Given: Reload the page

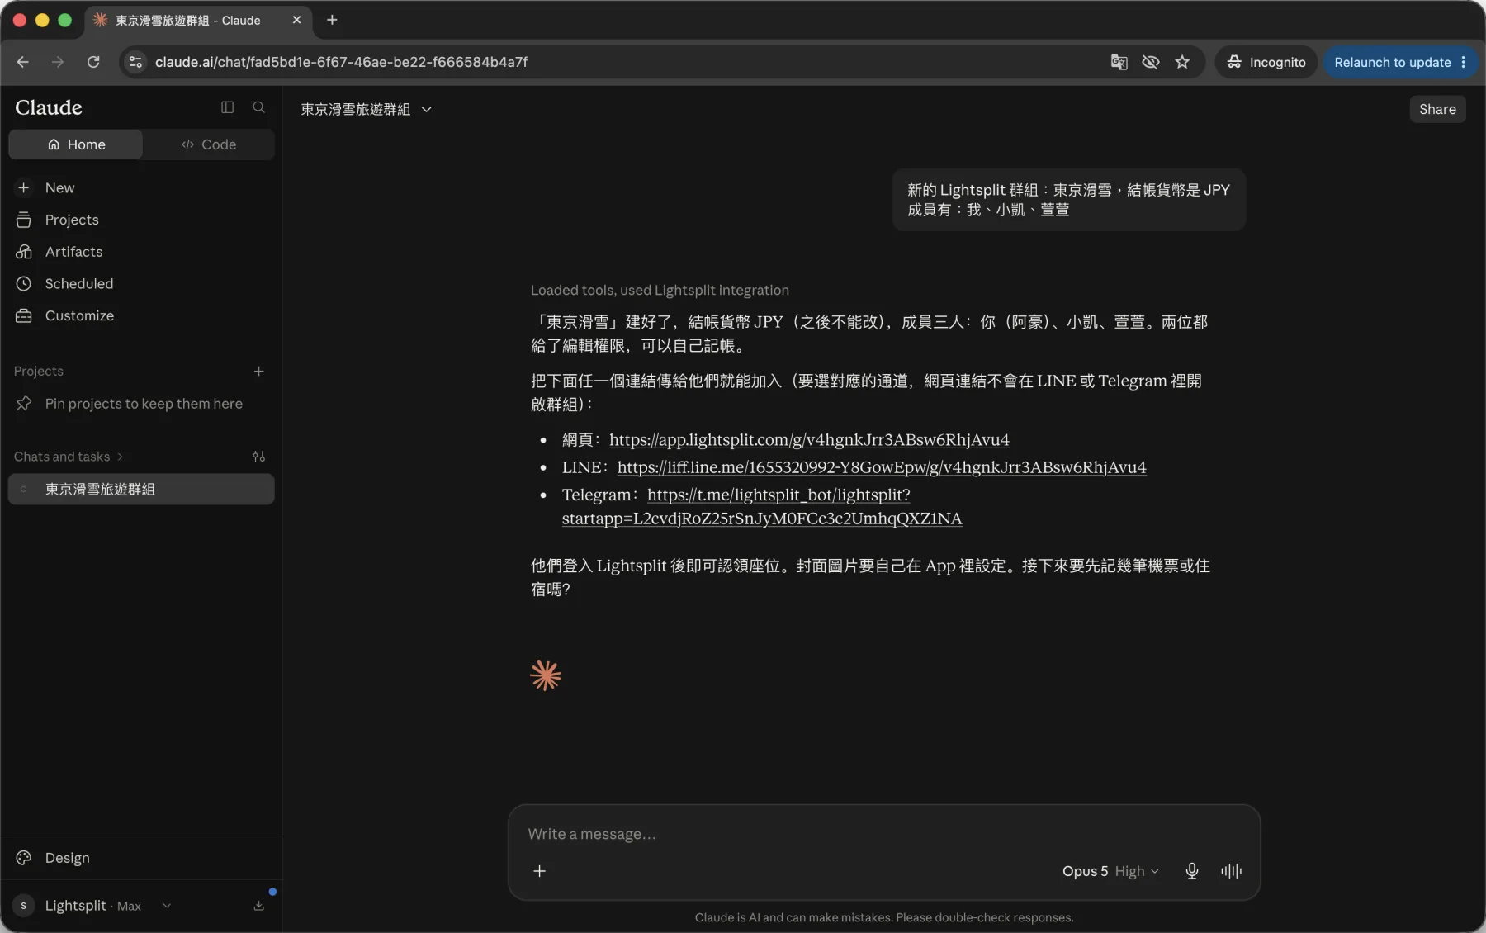Looking at the screenshot, I should [93, 62].
